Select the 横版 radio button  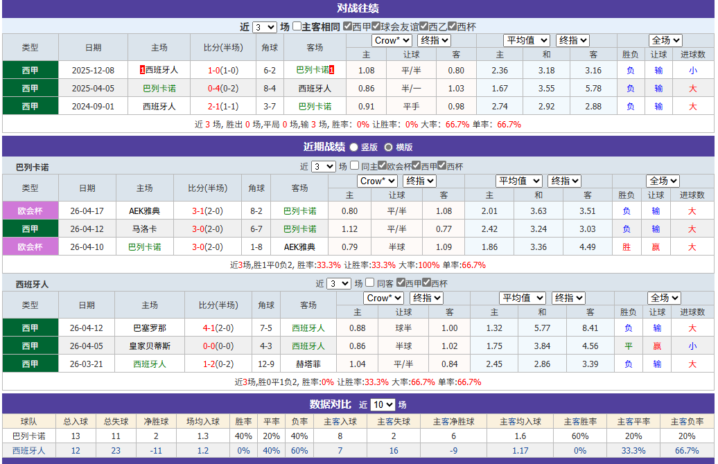[389, 147]
